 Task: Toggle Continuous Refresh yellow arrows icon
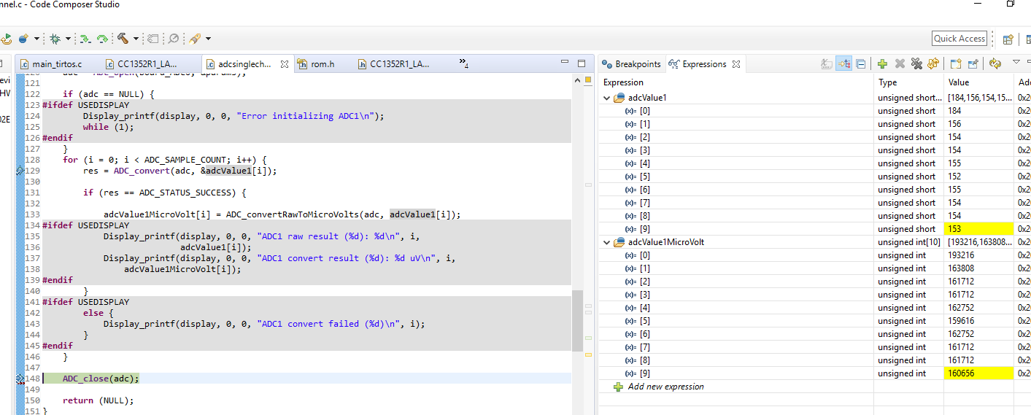[x=995, y=64]
